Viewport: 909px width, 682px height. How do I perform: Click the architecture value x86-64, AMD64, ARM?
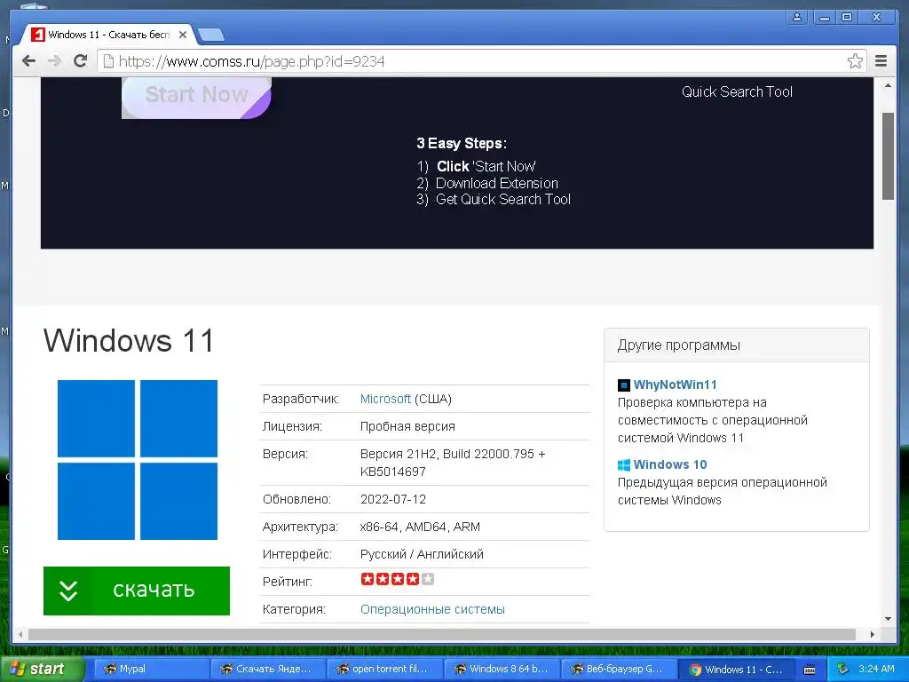click(420, 527)
